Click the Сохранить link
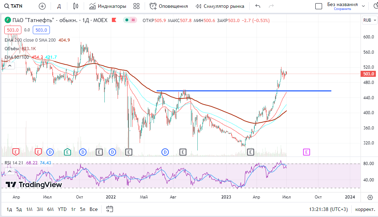 [x=342, y=9]
